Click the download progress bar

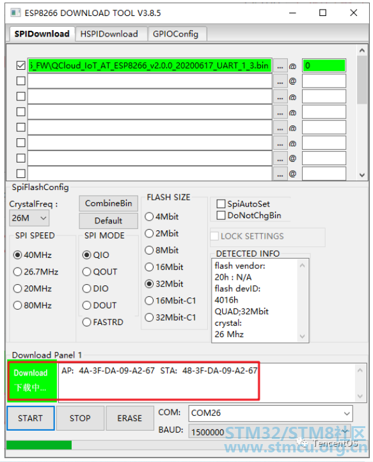(187, 445)
